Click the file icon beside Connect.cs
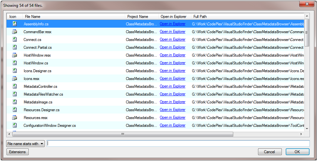This screenshot has height=161, width=317. (x=15, y=39)
